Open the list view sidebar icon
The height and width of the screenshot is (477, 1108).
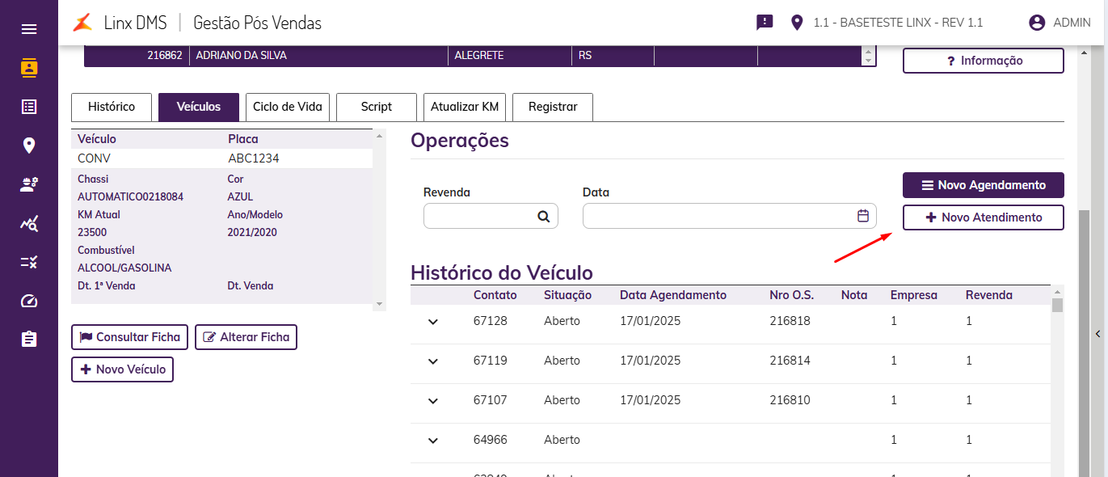29,107
